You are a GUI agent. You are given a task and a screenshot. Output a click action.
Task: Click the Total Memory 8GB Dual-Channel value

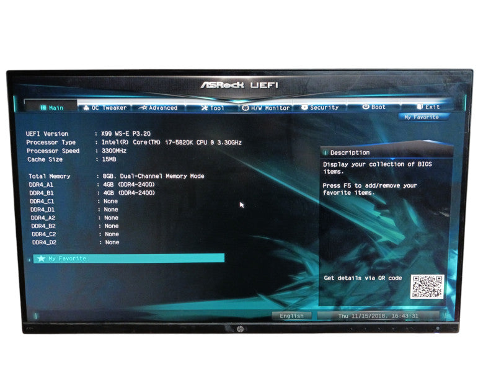[x=153, y=176]
